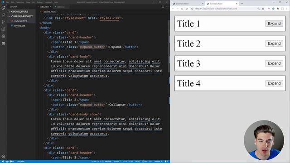The height and width of the screenshot is (163, 290).
Task: Click the styles.css link in the code
Action: coord(109,18)
